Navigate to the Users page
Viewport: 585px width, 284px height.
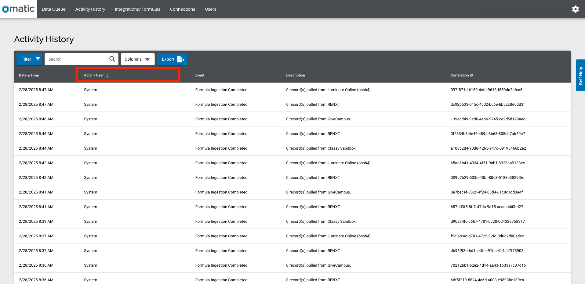coord(210,9)
